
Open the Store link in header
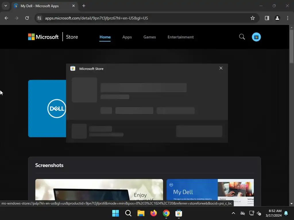click(x=72, y=37)
